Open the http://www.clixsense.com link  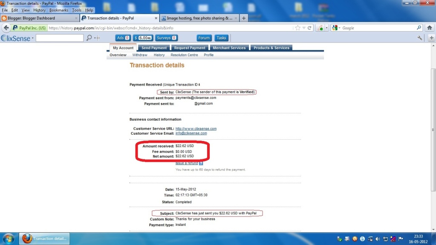(196, 129)
